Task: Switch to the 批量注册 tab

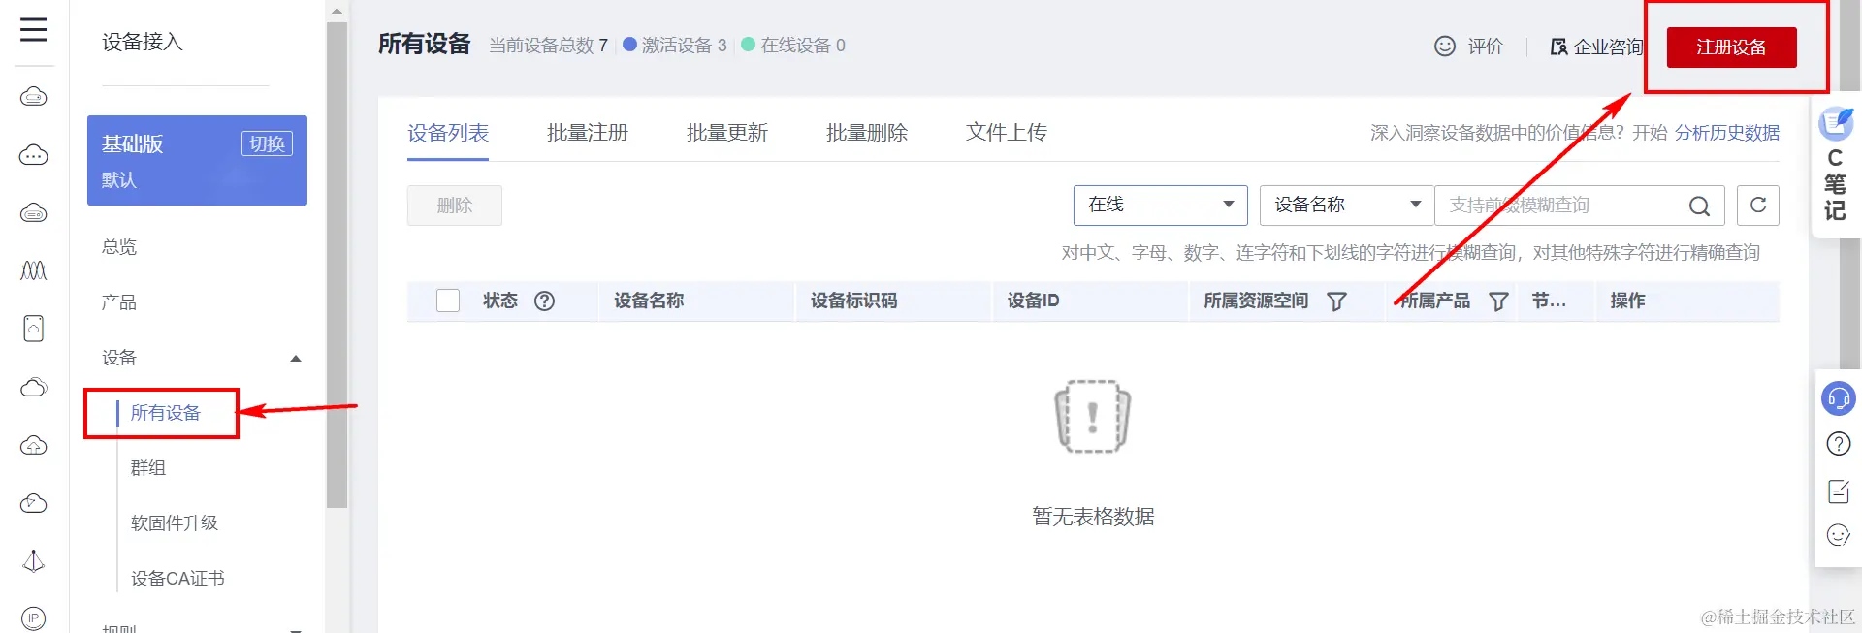Action: [x=588, y=133]
